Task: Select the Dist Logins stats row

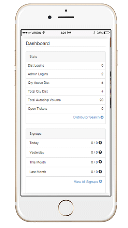Action: click(66, 65)
